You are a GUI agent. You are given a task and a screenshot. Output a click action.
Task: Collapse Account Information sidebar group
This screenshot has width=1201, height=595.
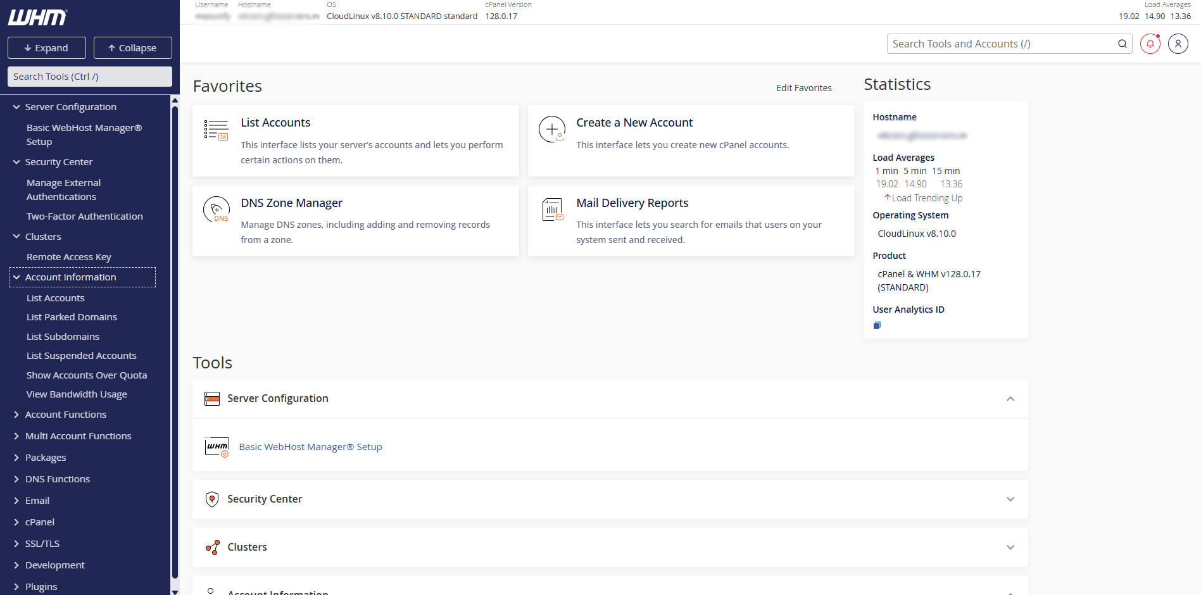click(16, 277)
